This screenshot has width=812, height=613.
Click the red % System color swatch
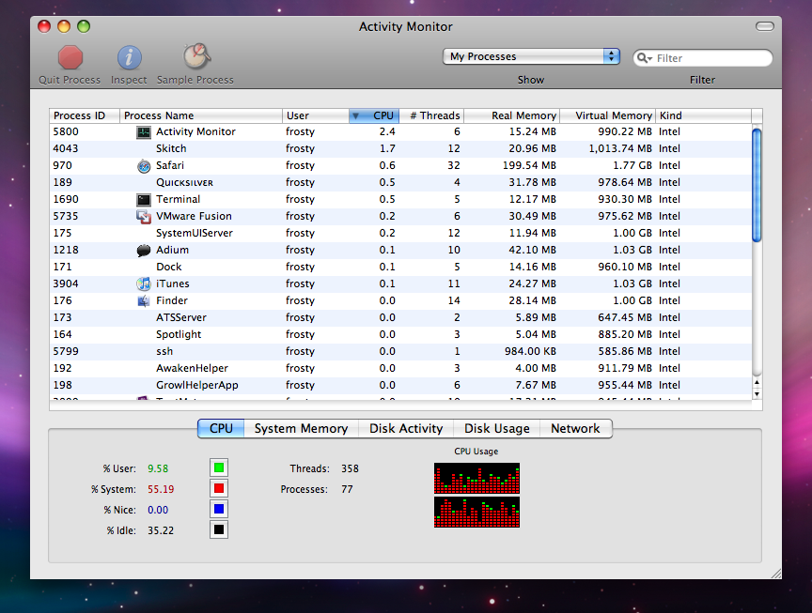pos(219,489)
